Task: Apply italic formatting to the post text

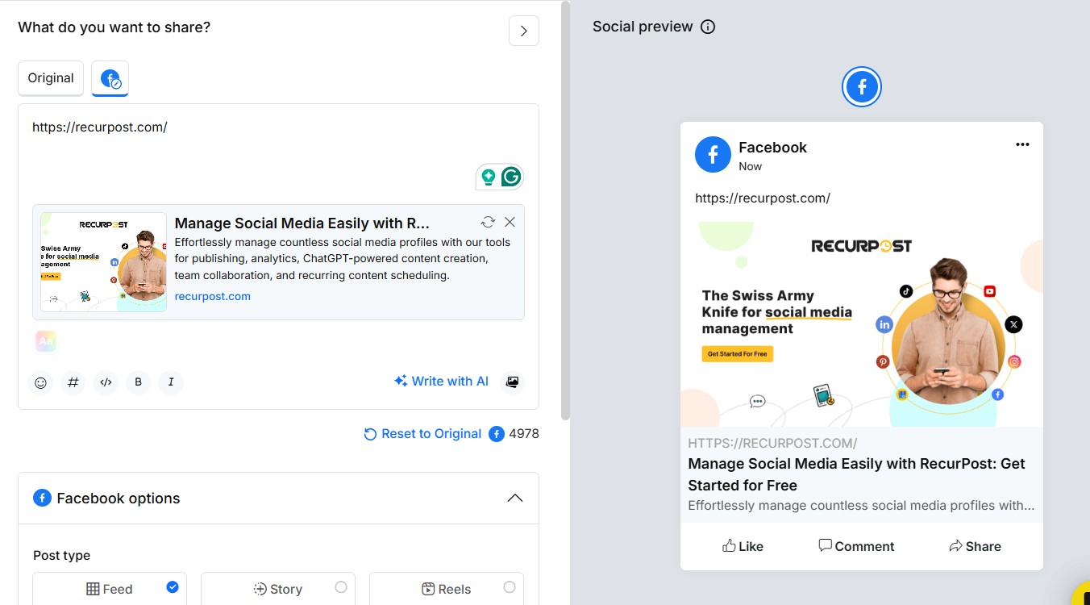Action: [x=170, y=382]
